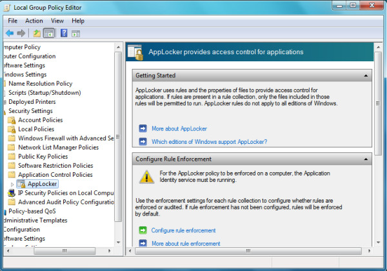This screenshot has height=271, width=387.
Task: Click the IP Security Policies computer icon
Action: point(12,193)
